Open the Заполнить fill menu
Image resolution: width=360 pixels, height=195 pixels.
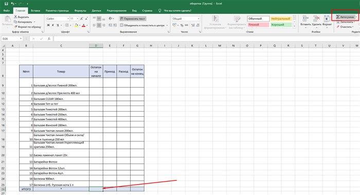click(x=345, y=22)
